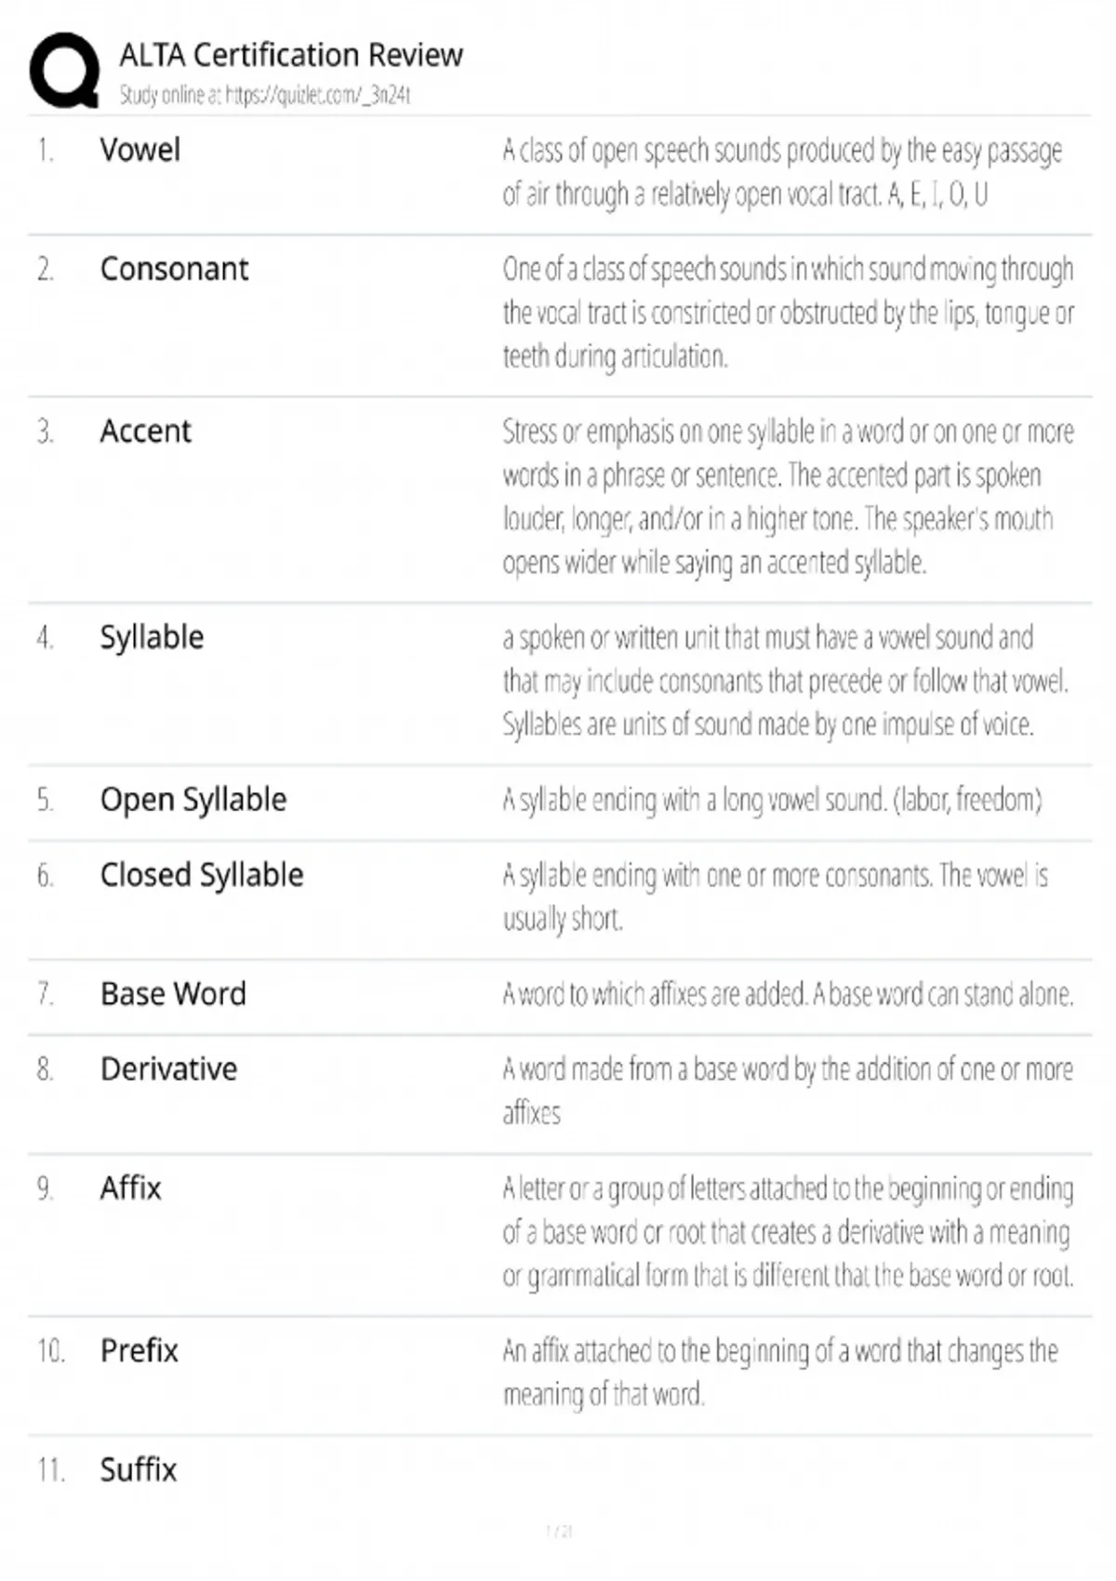Select the Prefix term

[139, 1350]
